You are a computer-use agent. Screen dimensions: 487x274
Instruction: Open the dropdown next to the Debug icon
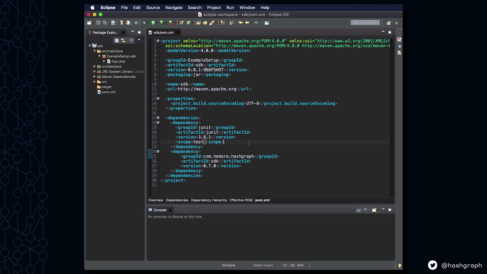[x=148, y=23]
